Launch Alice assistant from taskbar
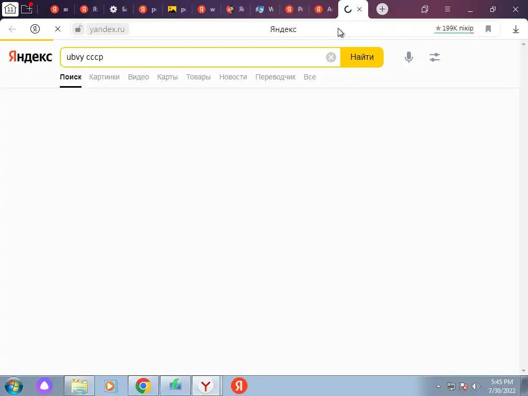This screenshot has width=528, height=396. pos(44,386)
